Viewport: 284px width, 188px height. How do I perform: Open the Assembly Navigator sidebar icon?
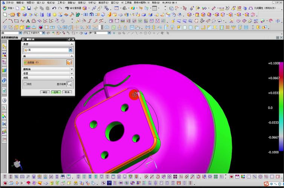[x=4, y=47]
